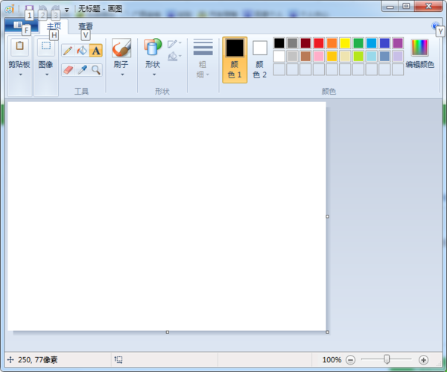
Task: Expand the Clipboard group dropdown arrow
Action: [x=20, y=75]
